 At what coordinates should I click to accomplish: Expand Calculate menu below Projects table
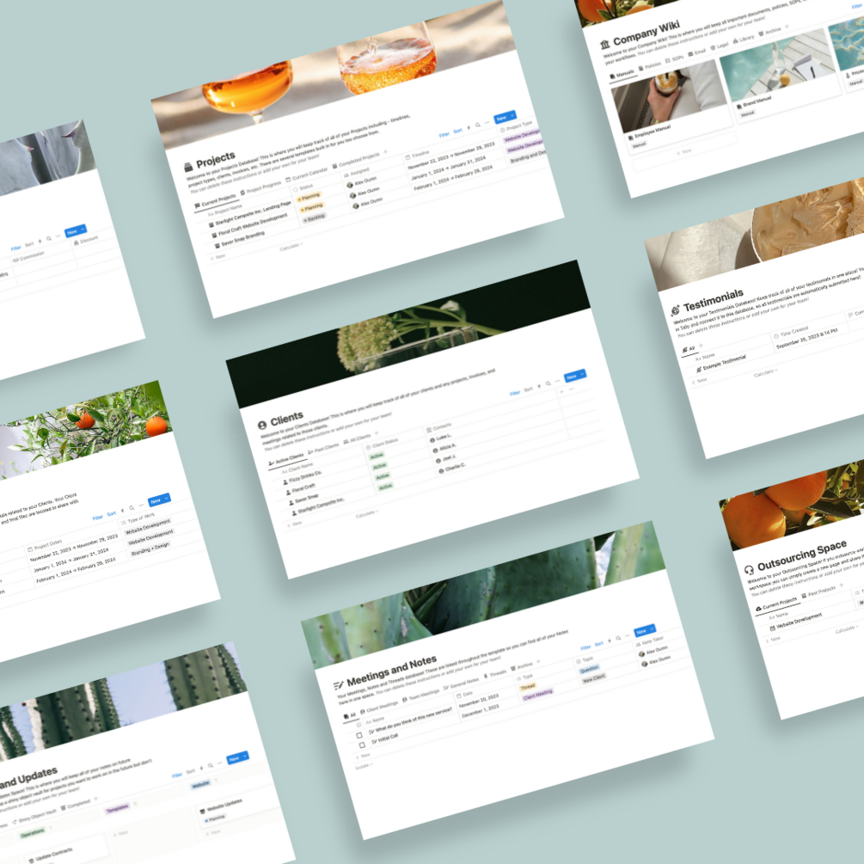(291, 247)
